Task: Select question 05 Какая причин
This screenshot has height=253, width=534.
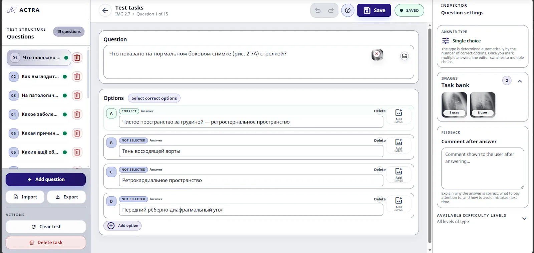Action: [x=39, y=134]
